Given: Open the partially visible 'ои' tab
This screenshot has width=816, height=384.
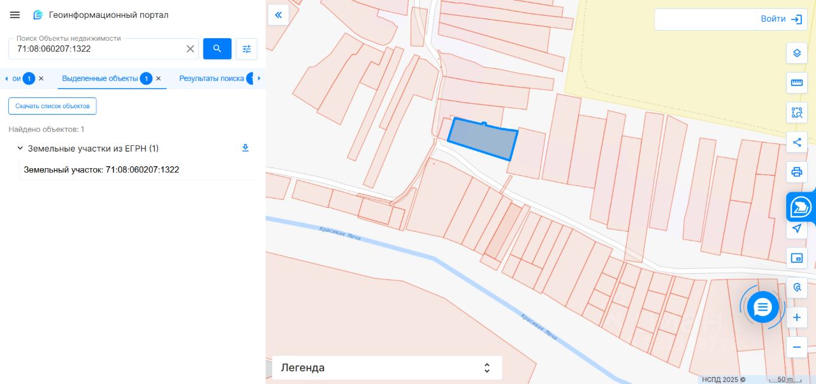Looking at the screenshot, I should pyautogui.click(x=17, y=78).
